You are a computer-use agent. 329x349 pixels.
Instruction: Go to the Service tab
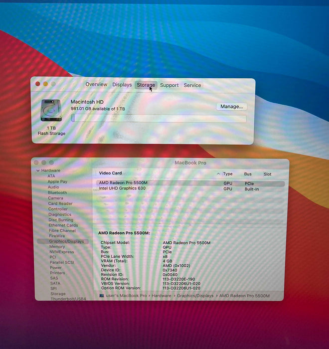coord(192,85)
